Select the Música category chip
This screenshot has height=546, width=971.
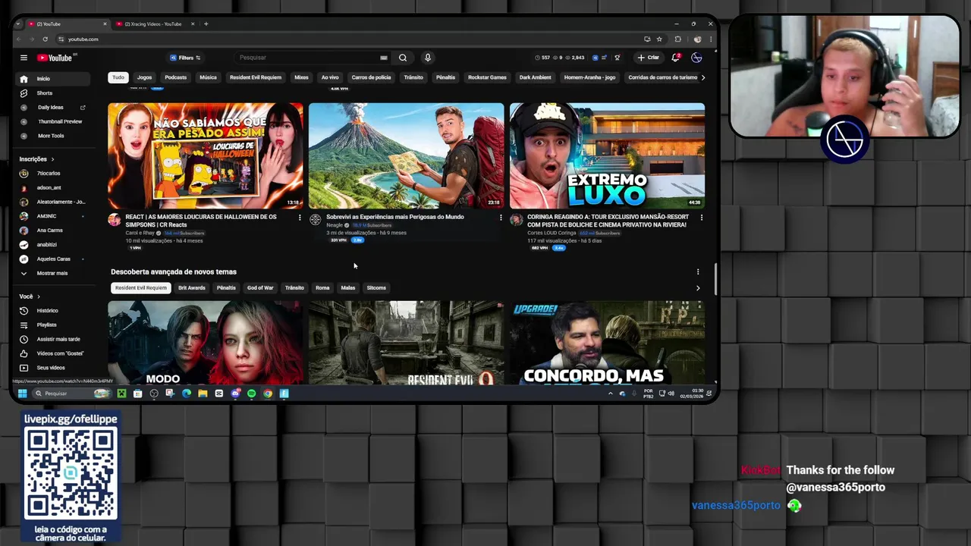point(208,77)
